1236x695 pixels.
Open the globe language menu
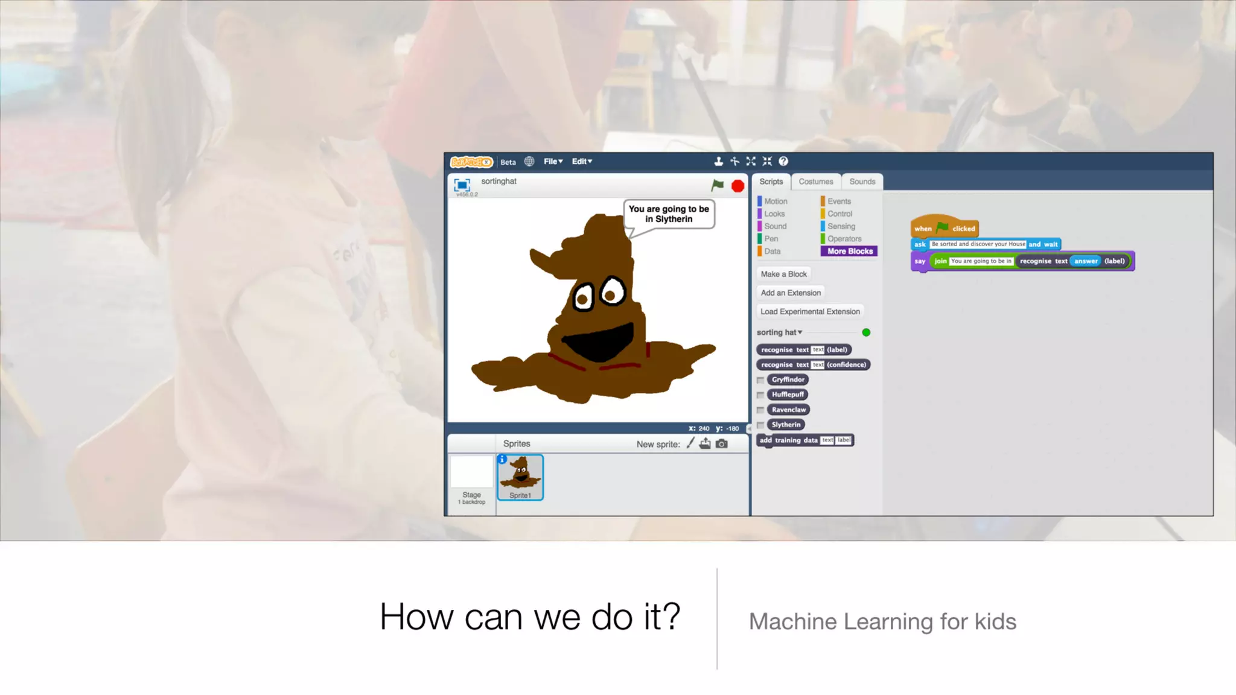[x=529, y=162]
